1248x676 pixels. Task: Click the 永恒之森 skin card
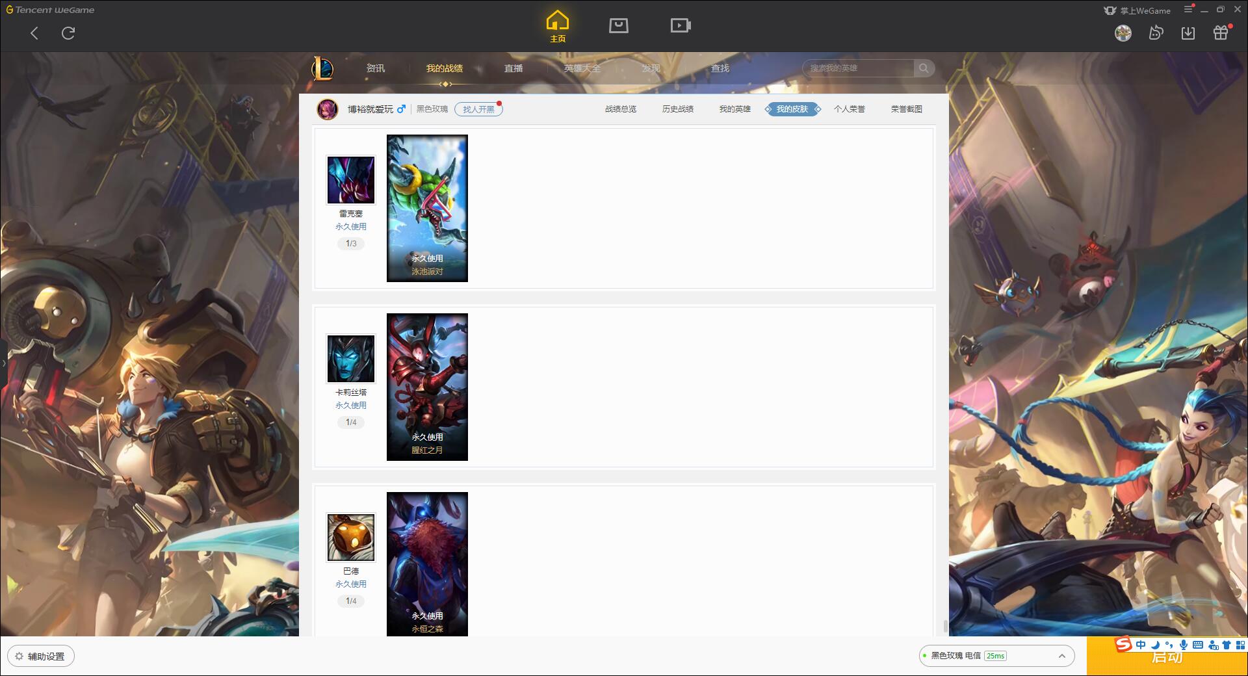pyautogui.click(x=427, y=564)
